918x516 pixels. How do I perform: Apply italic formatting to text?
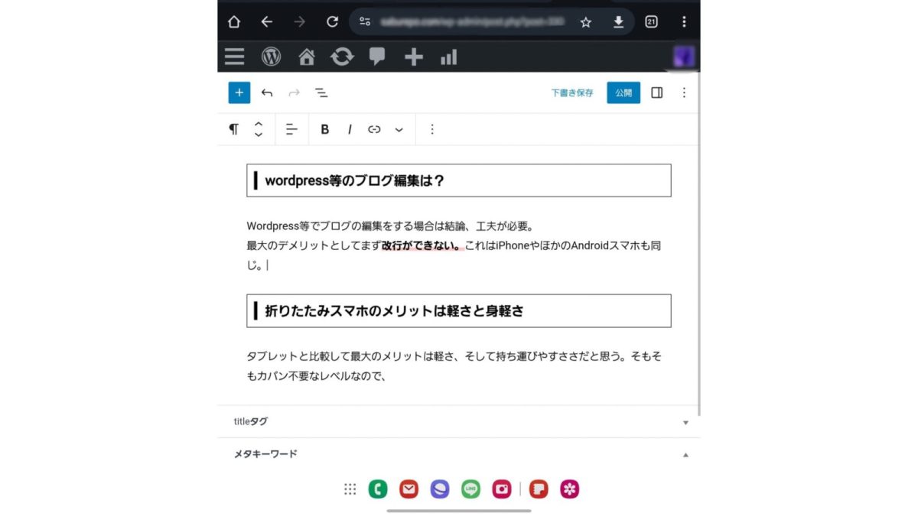point(350,129)
